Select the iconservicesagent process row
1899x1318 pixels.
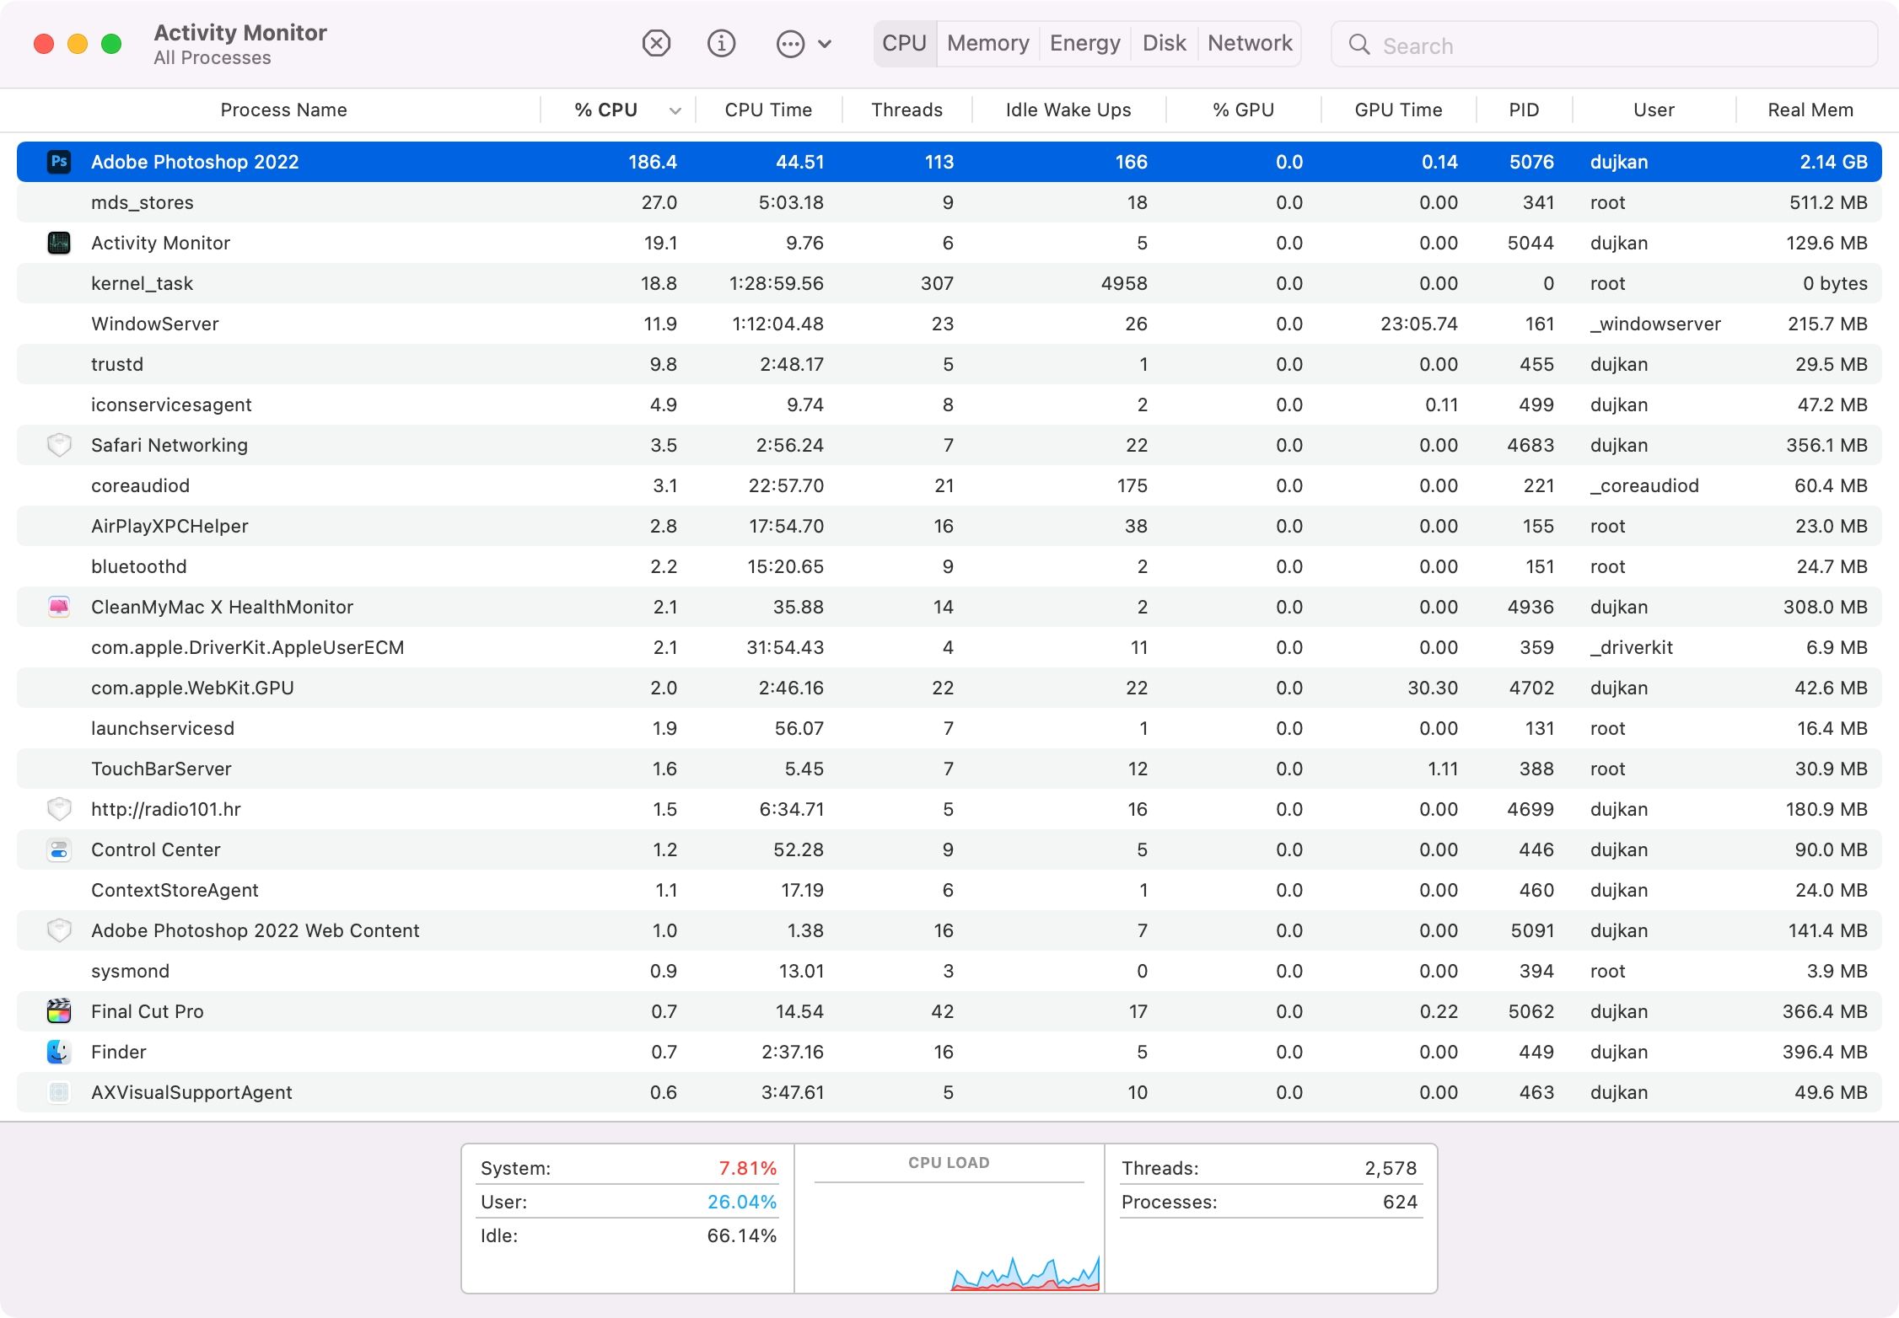(949, 405)
